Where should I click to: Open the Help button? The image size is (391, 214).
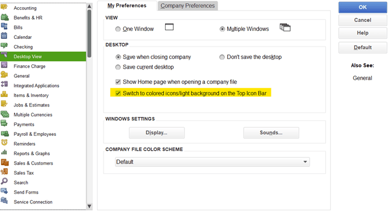363,33
